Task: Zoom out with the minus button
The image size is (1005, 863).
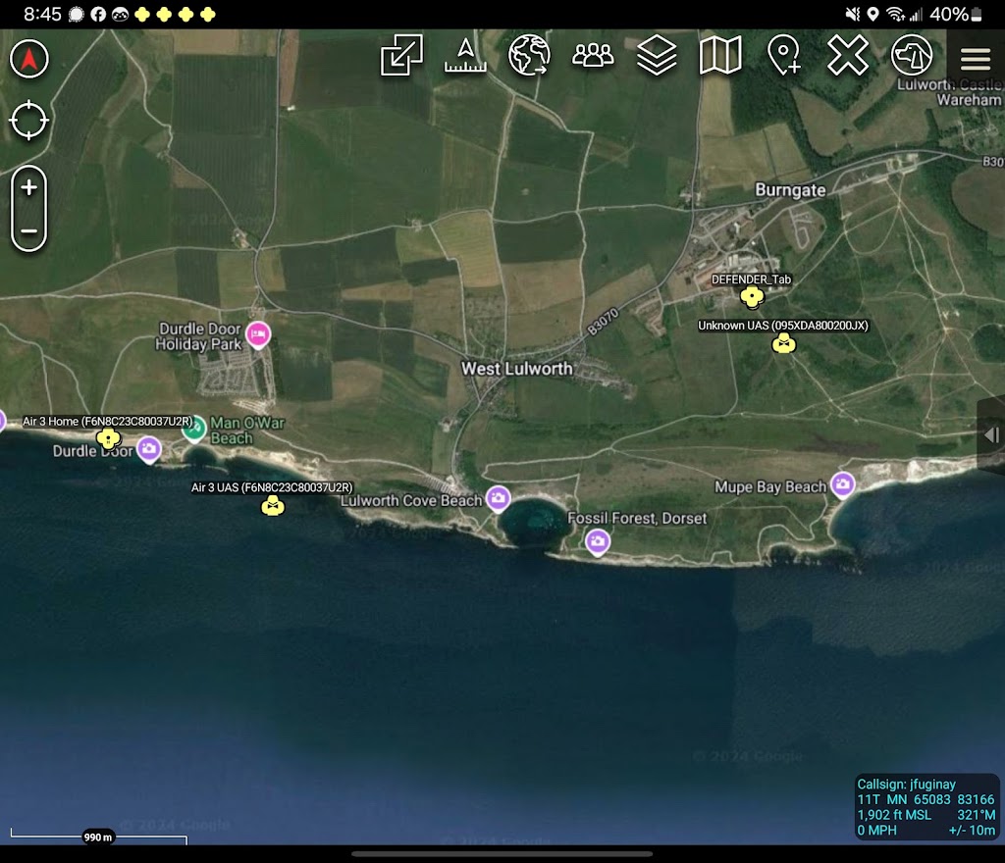Action: [x=28, y=230]
